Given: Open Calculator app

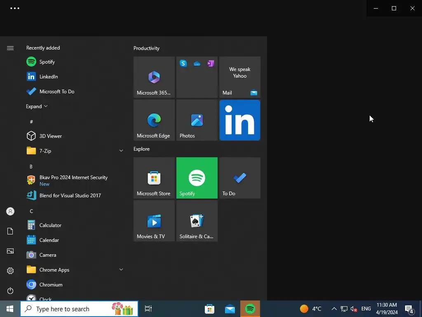Looking at the screenshot, I should [x=75, y=225].
